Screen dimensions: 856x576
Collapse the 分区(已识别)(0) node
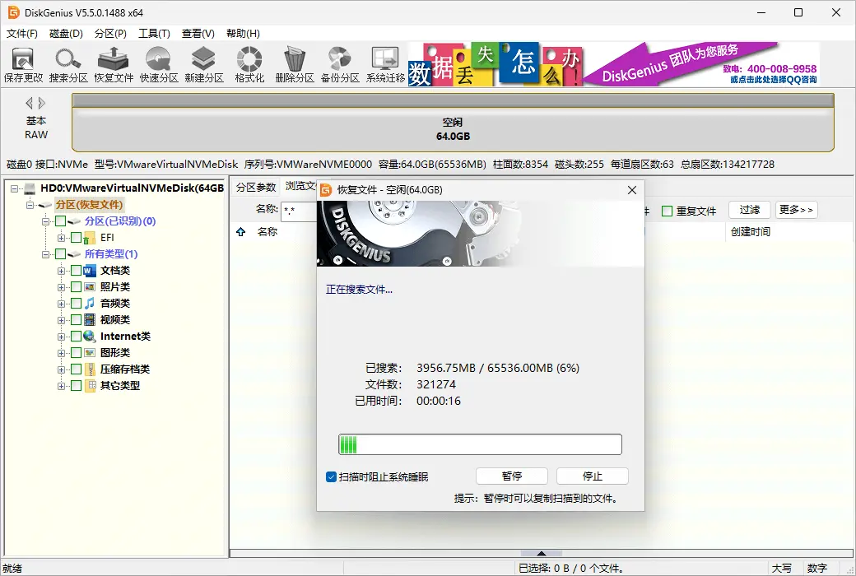[x=46, y=221]
